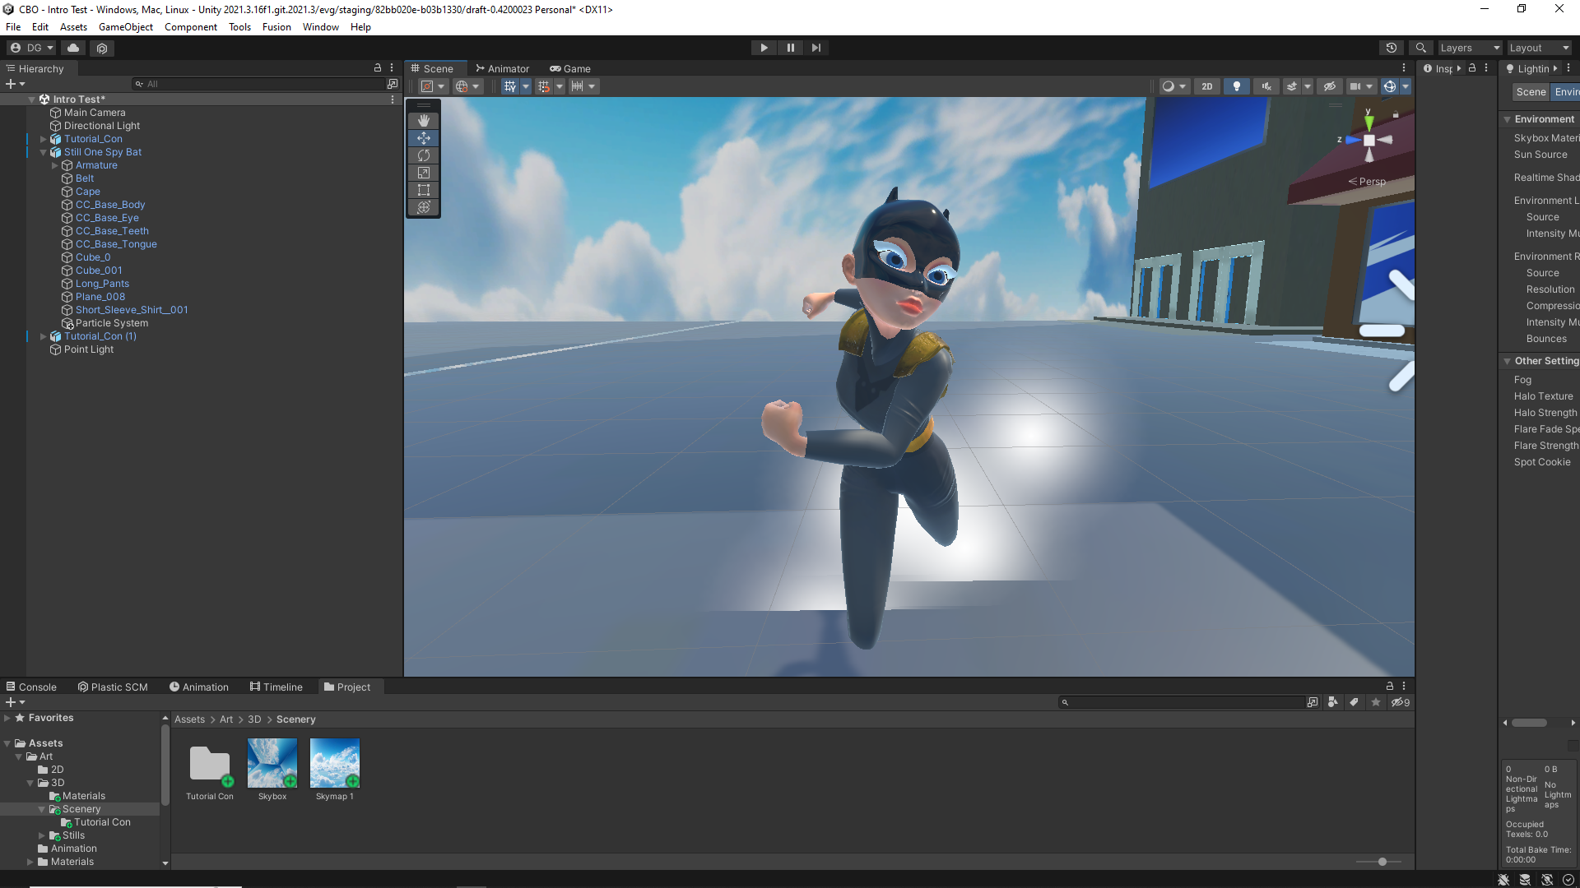The height and width of the screenshot is (888, 1580).
Task: Expand Tutorial_Con in Hierarchy
Action: (x=44, y=139)
